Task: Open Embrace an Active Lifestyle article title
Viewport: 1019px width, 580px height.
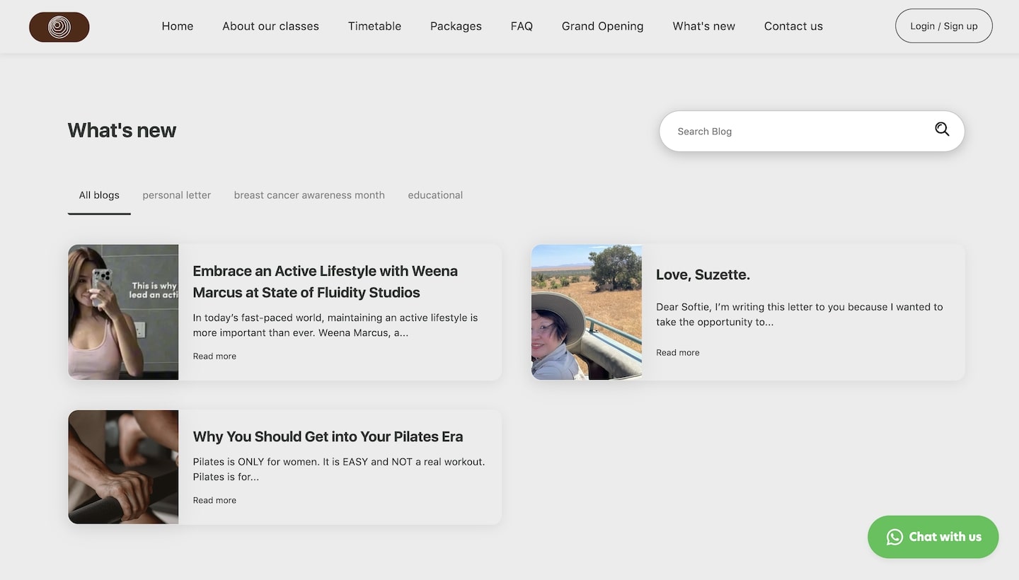Action: (x=326, y=282)
